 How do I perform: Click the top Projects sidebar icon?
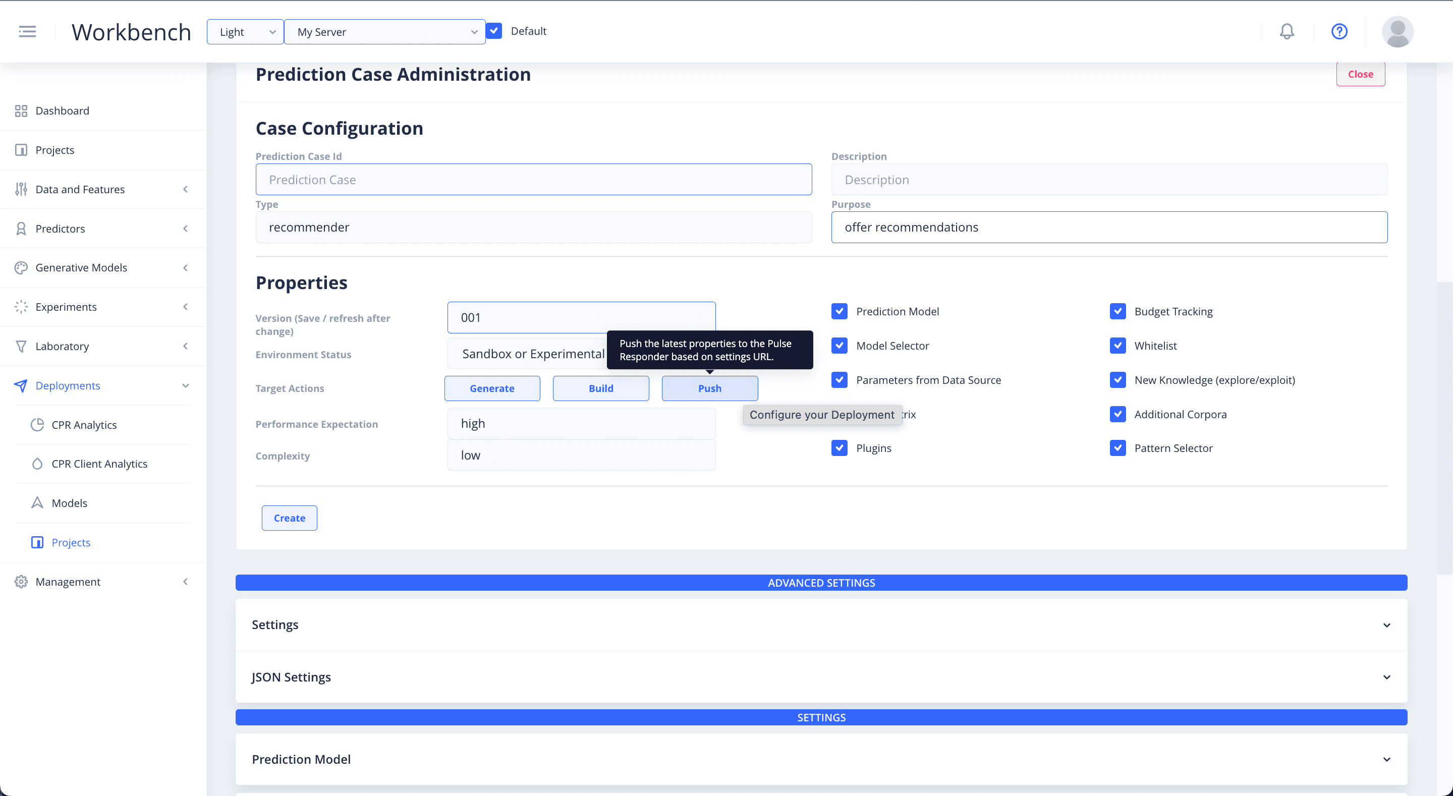21,150
